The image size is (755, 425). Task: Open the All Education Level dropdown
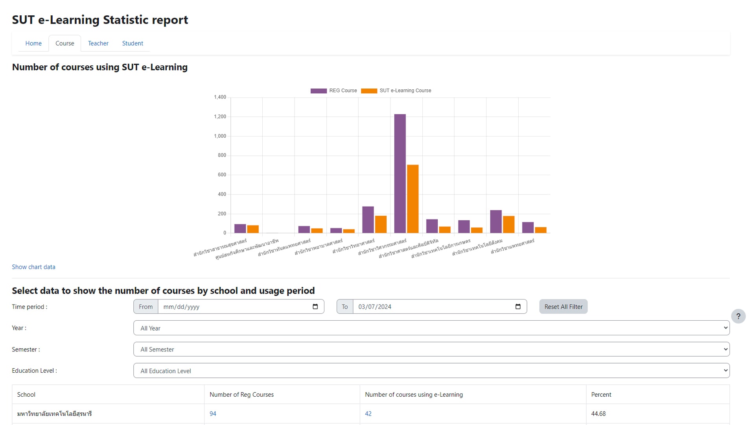(431, 371)
